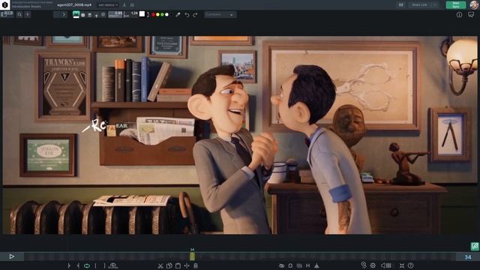
Task: Open the user avatar profile menu
Action: [474, 4]
